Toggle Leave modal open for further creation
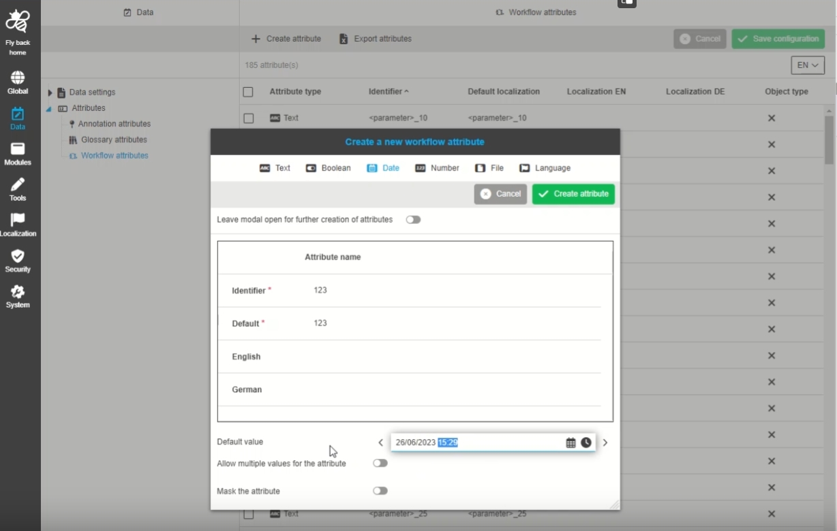This screenshot has width=837, height=531. (x=413, y=220)
